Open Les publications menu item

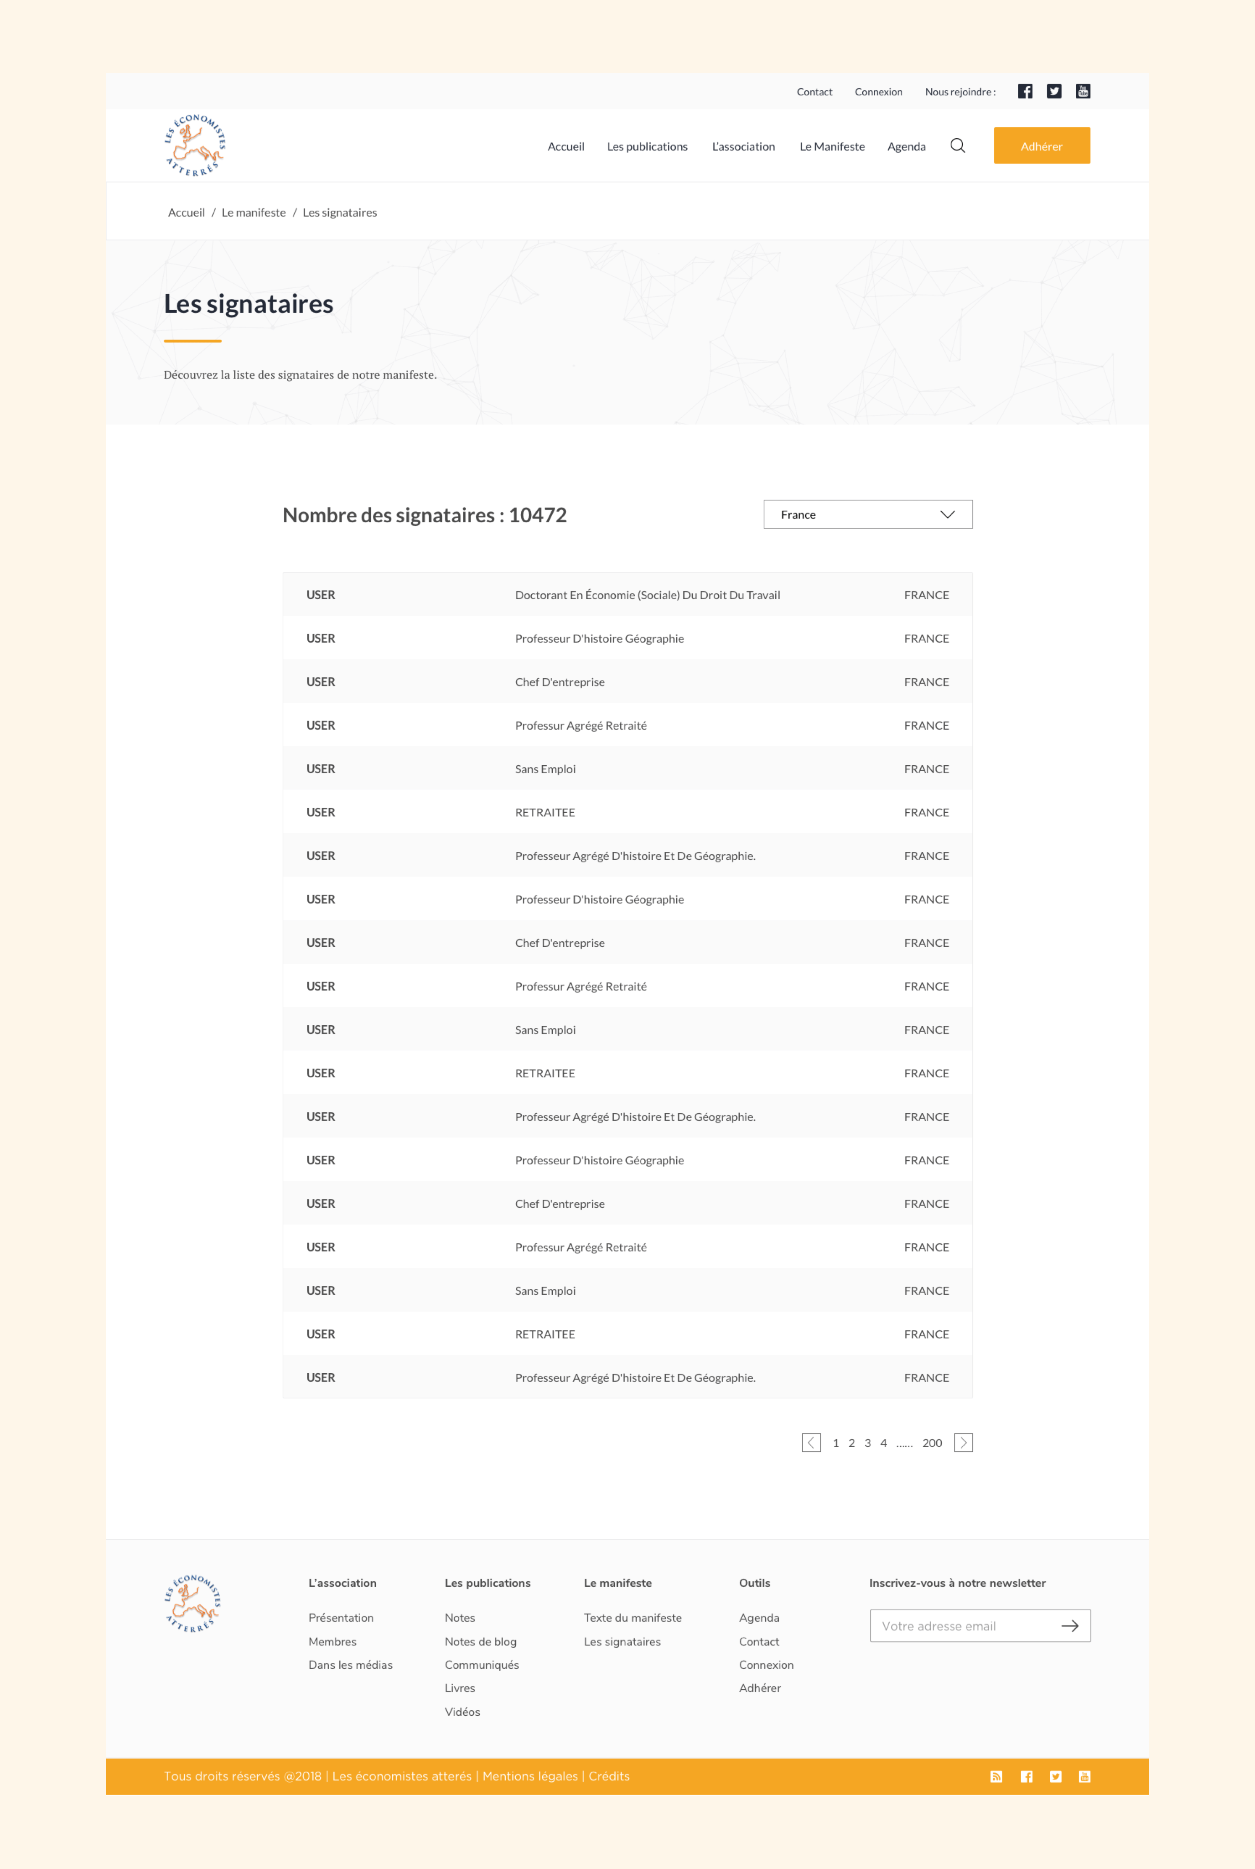point(647,146)
